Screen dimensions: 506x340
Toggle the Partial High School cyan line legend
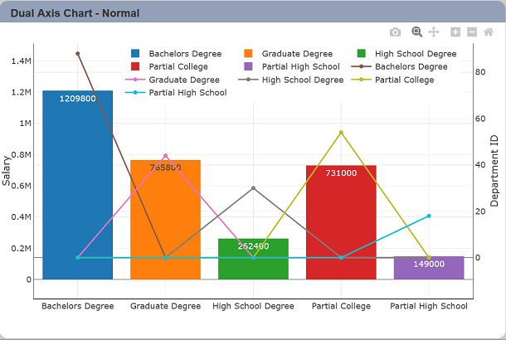click(x=176, y=93)
